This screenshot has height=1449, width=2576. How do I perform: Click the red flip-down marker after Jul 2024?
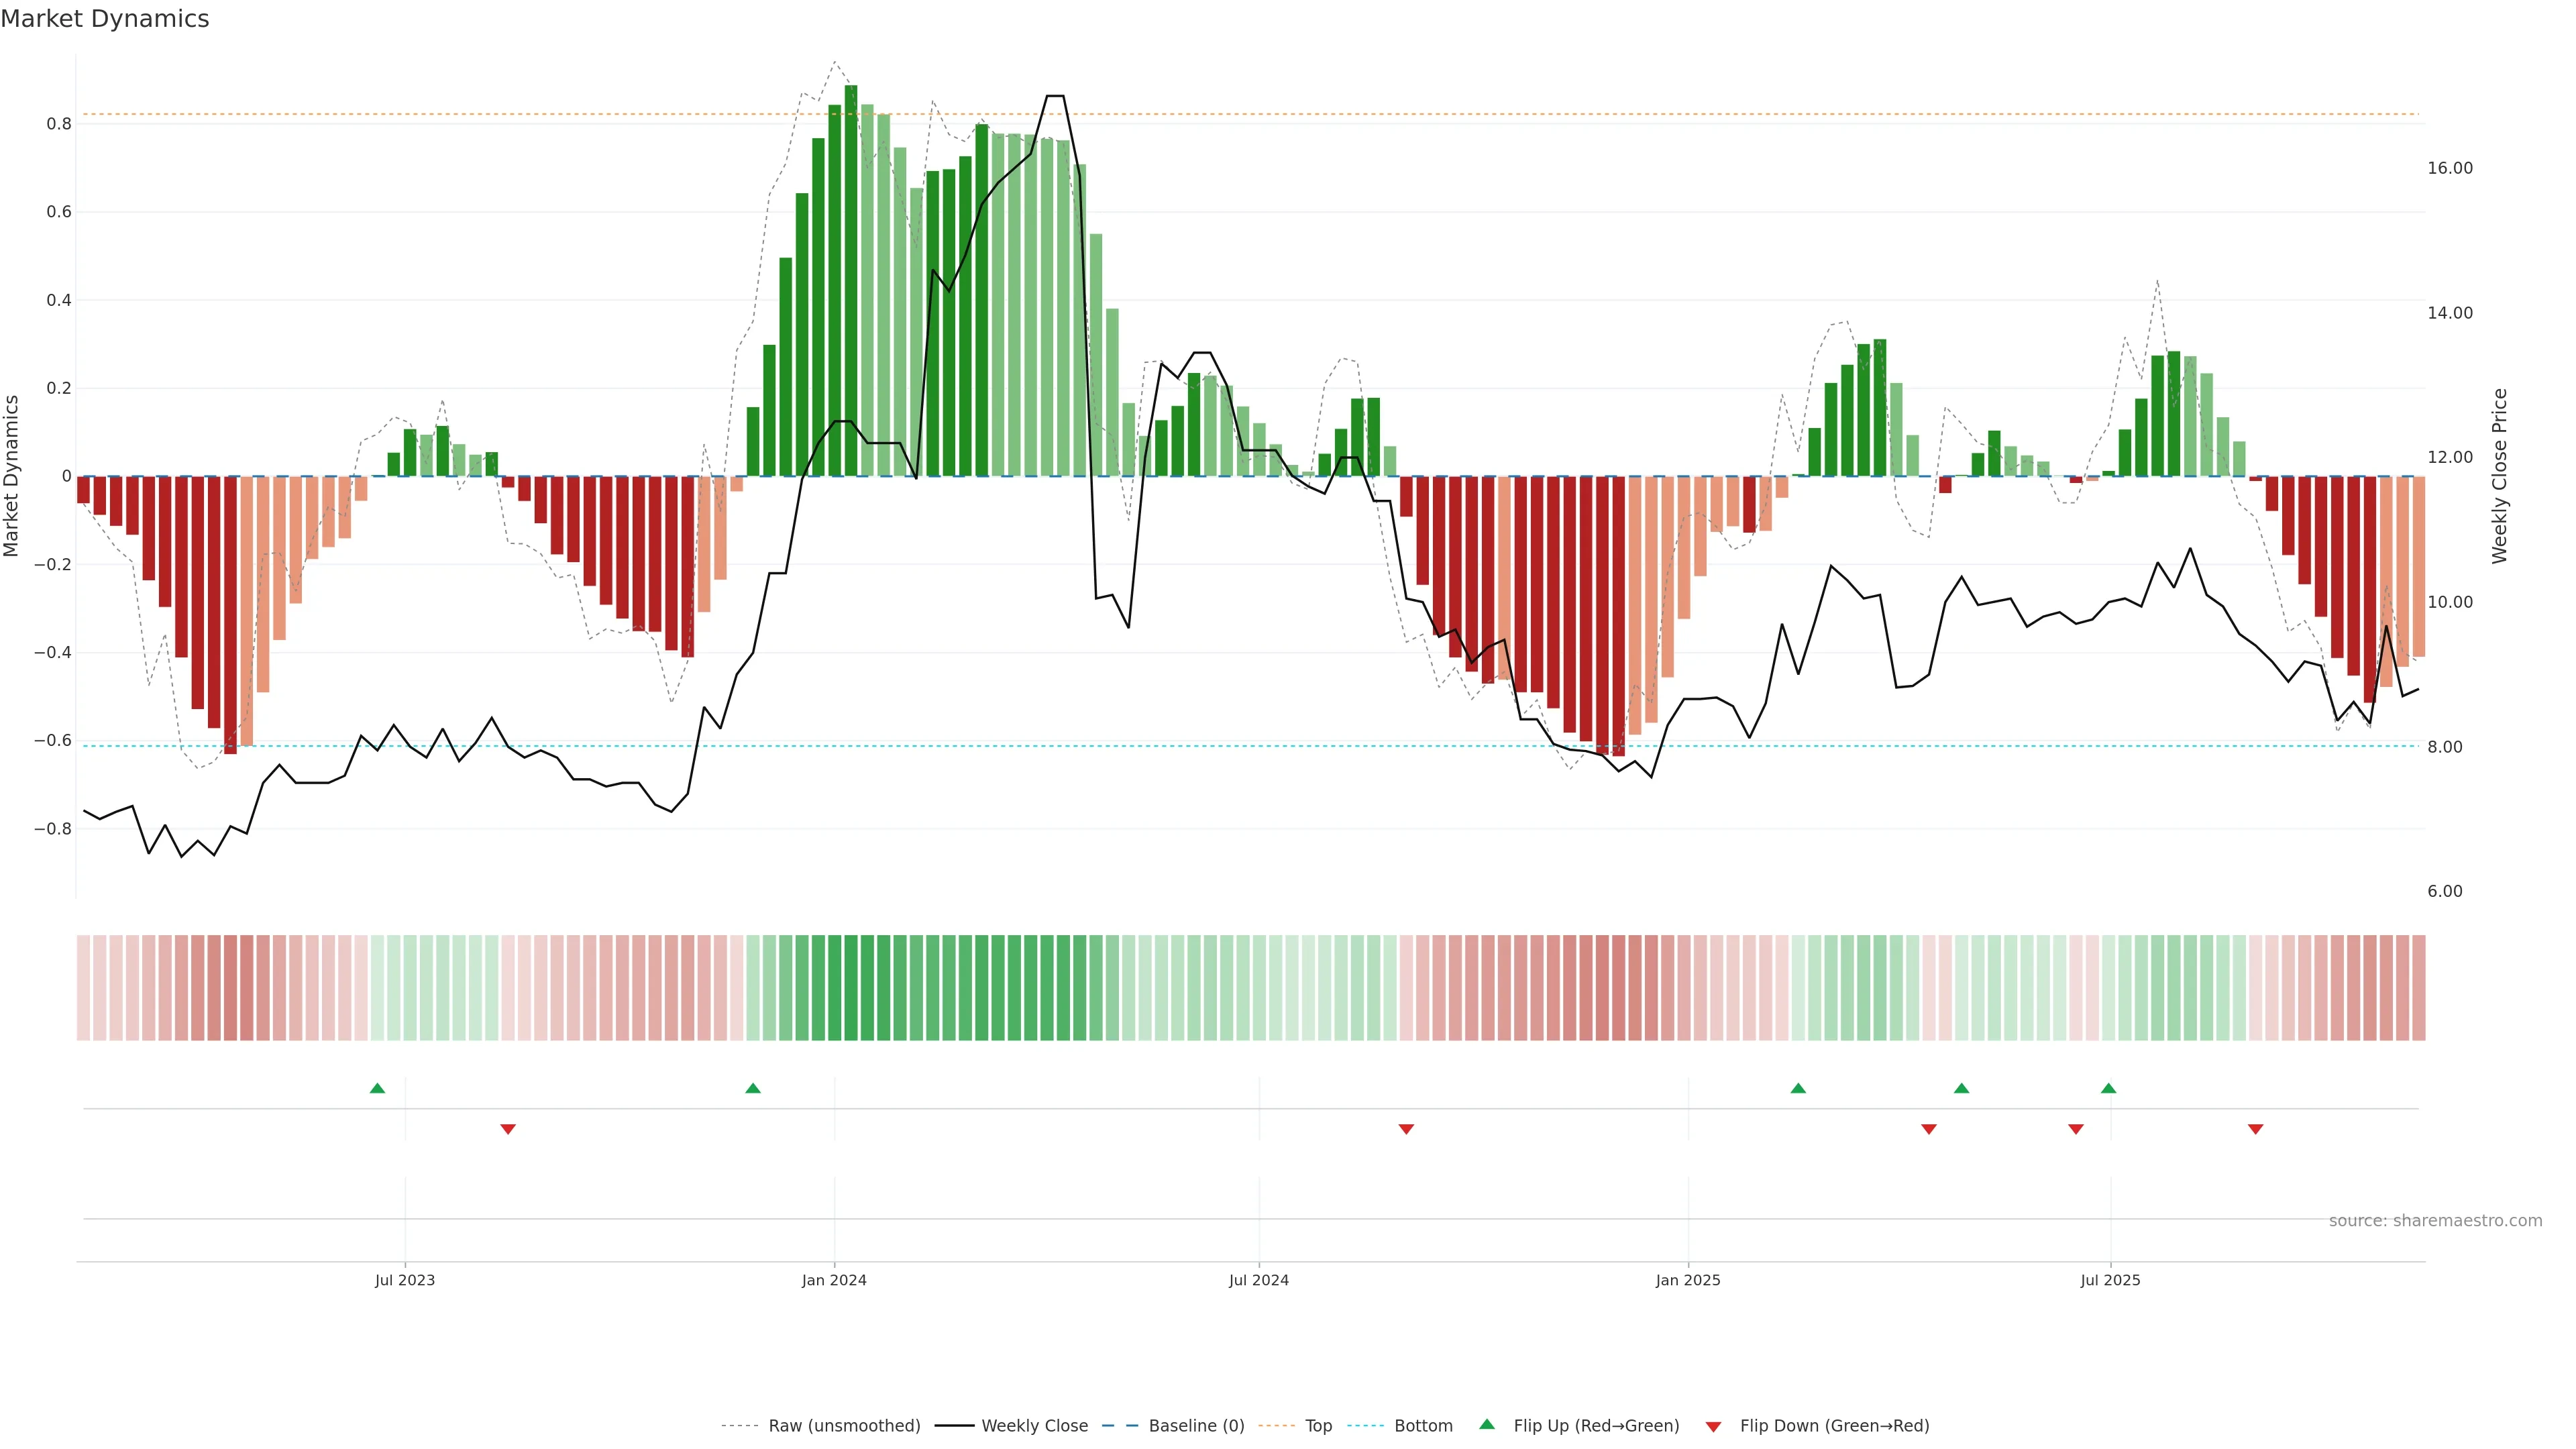[1406, 1129]
